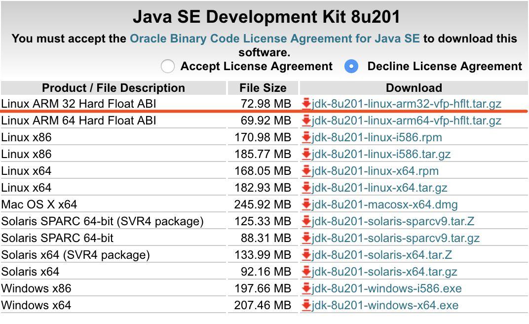The height and width of the screenshot is (324, 529).
Task: Click the download icon for jdk-8u201-linux-arm64-vfp-hflt.tar.gz
Action: [x=306, y=121]
